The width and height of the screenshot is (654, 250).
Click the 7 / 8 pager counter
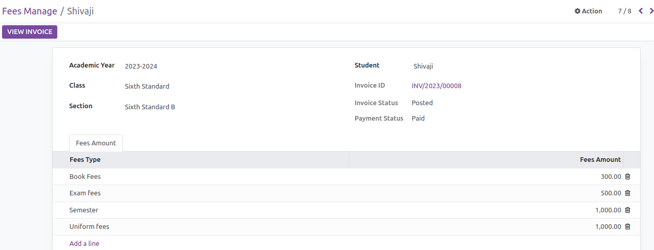point(625,11)
